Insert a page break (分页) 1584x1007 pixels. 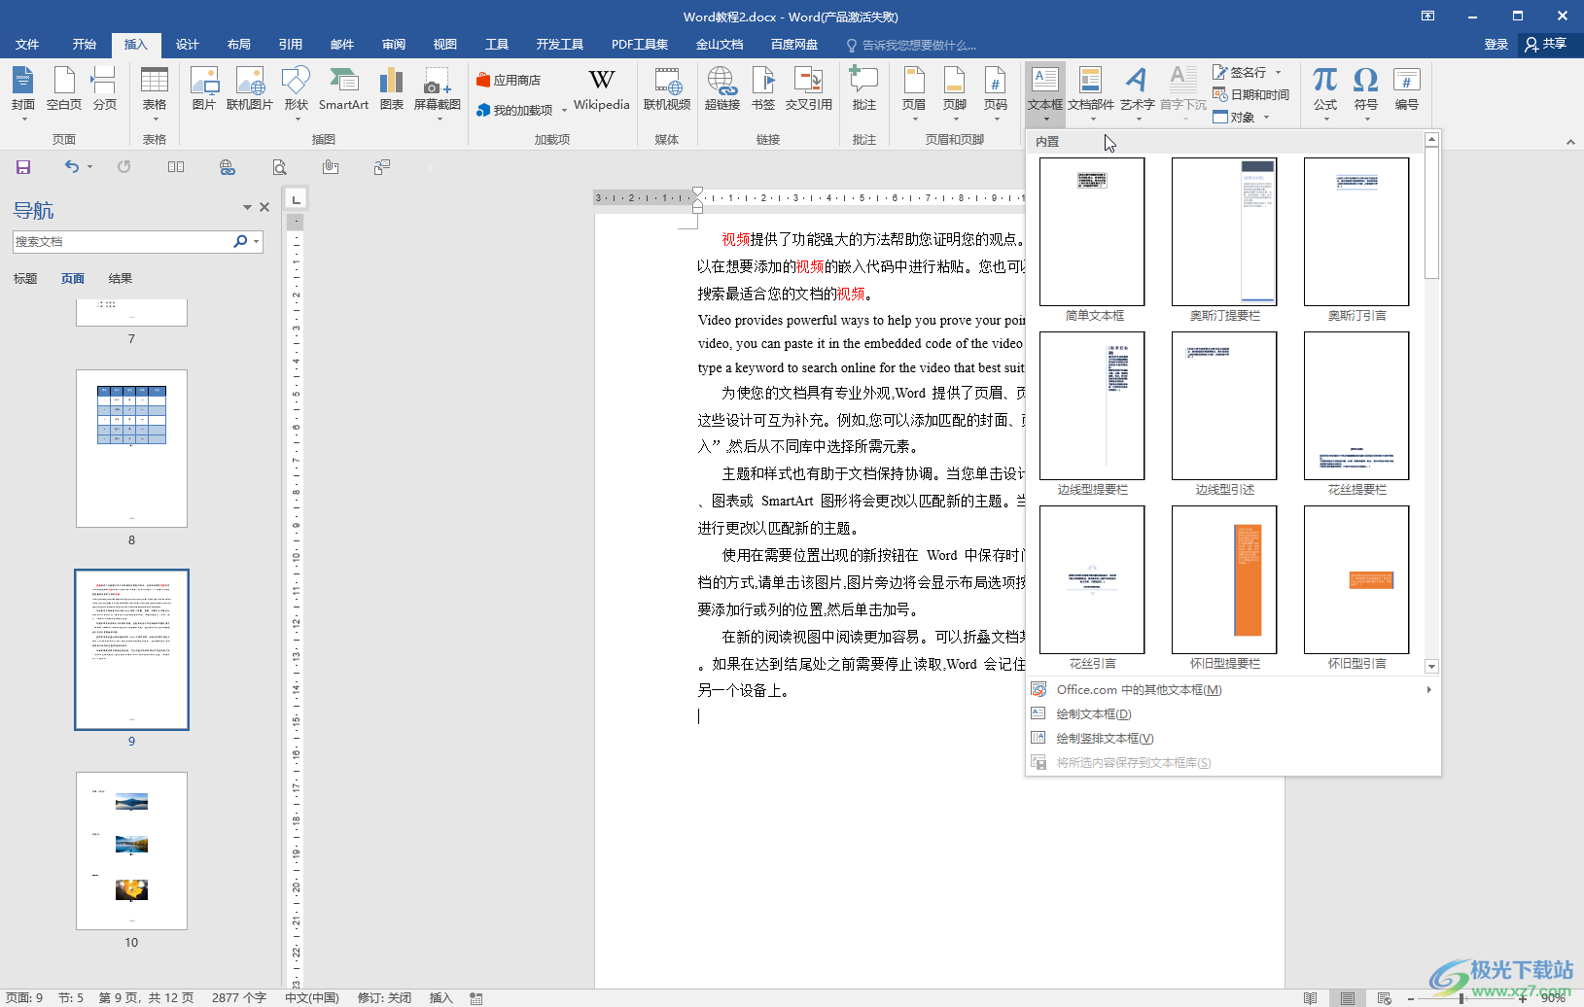[x=104, y=89]
